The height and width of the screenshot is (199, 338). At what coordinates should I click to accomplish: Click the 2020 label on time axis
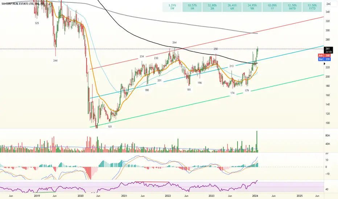(x=81, y=196)
